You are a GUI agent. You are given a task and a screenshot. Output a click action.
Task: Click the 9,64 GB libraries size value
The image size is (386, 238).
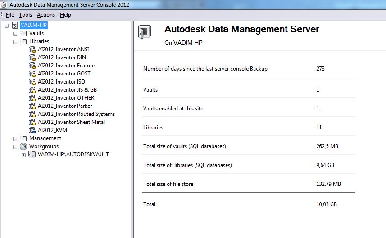(x=325, y=165)
